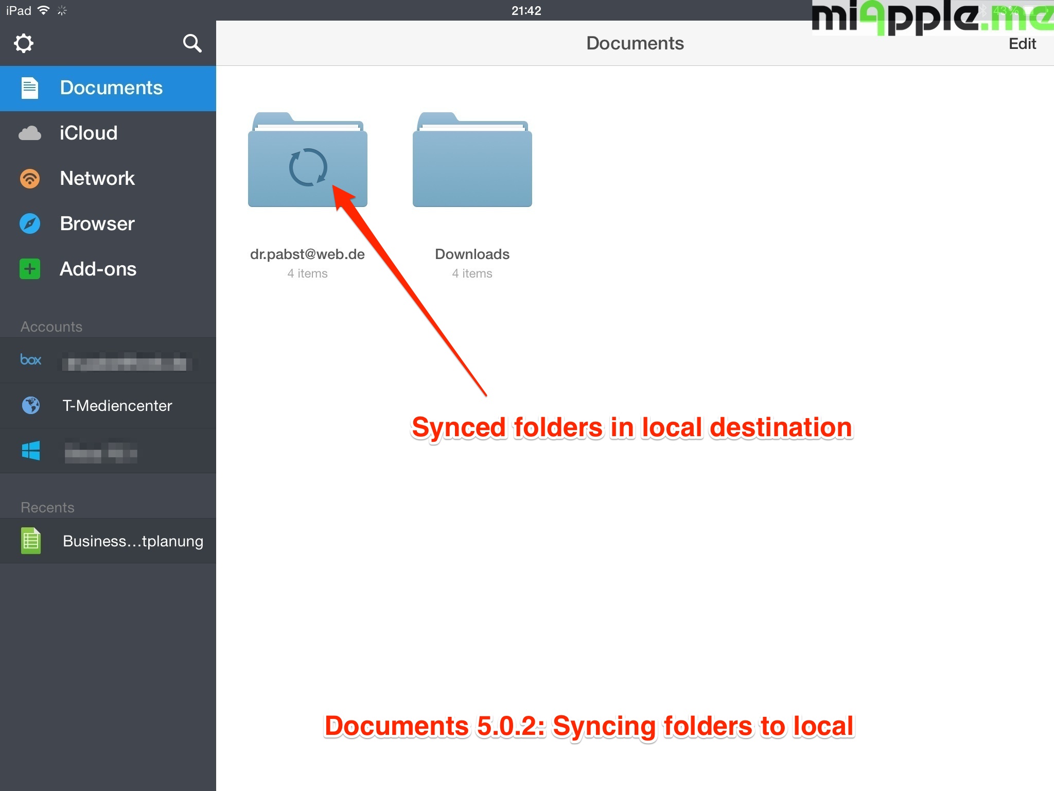This screenshot has height=791, width=1054.
Task: Open the settings gear icon
Action: point(24,43)
